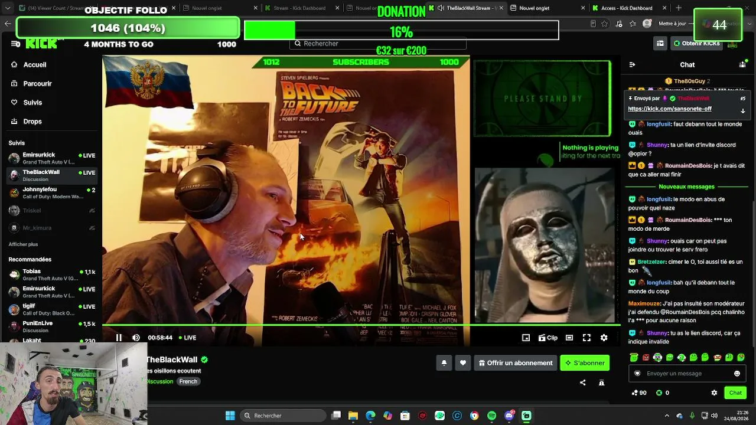The width and height of the screenshot is (756, 425).
Task: Insert first green emote from quick row
Action: click(634, 357)
